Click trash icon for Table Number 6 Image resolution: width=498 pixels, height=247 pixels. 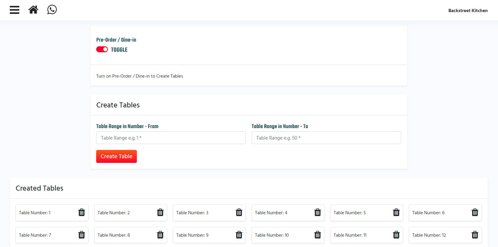[475, 212]
